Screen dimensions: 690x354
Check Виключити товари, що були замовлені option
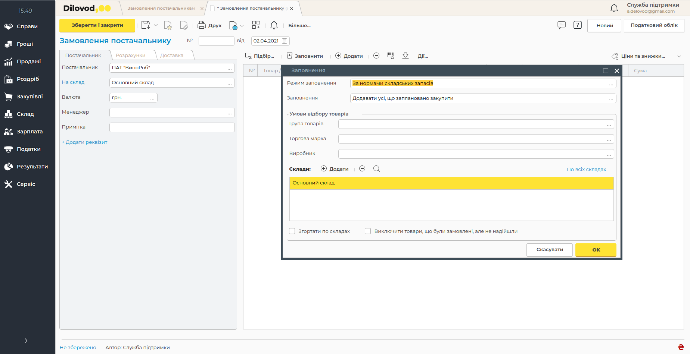pos(368,231)
